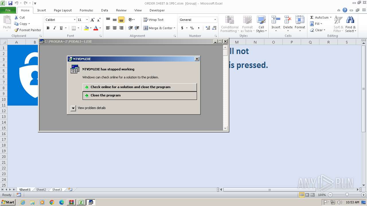
Task: Switch to Insert ribbon tab
Action: click(42, 10)
